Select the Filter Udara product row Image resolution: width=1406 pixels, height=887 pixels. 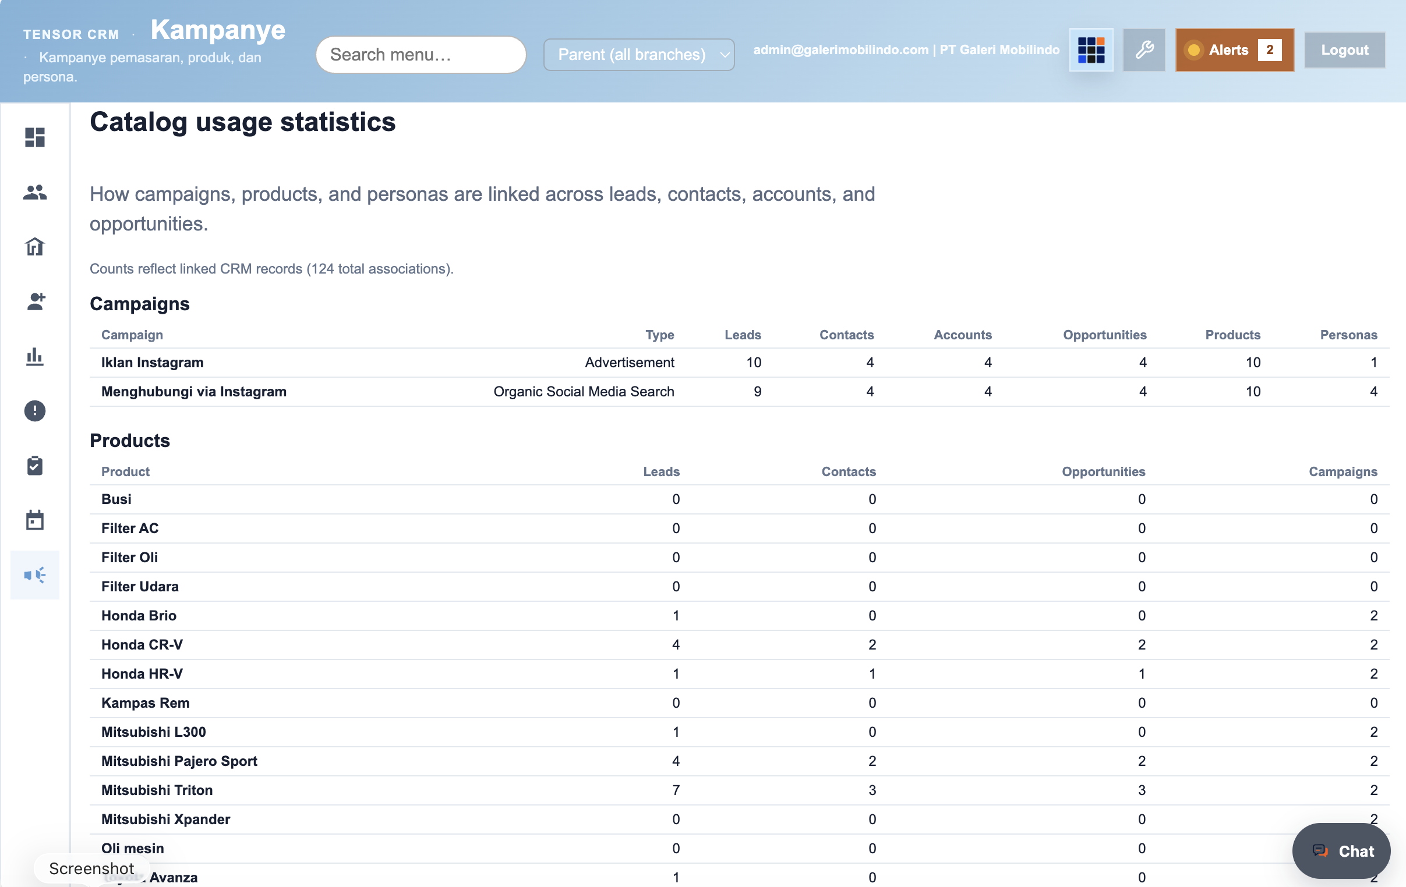click(x=739, y=587)
